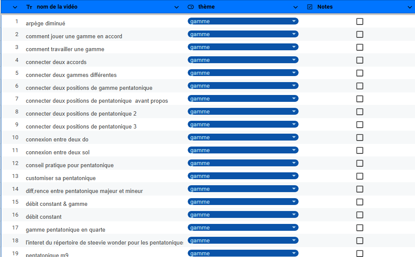Check the Notes box for arpège diminué
Viewport: 415px width, 257px height.
(360, 21)
